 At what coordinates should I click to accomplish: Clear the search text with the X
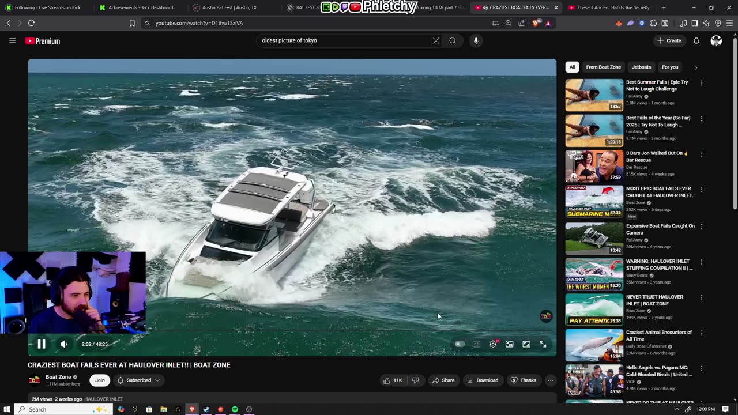pos(436,40)
